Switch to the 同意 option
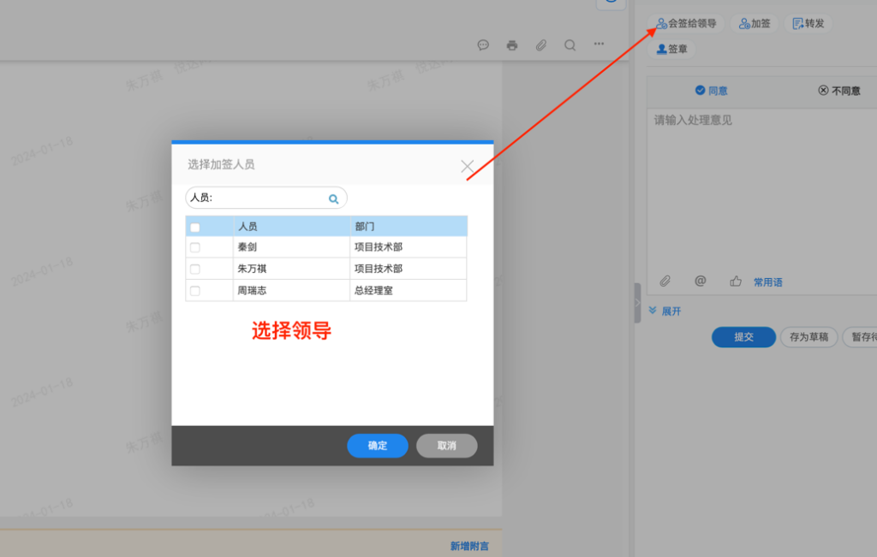 click(711, 90)
